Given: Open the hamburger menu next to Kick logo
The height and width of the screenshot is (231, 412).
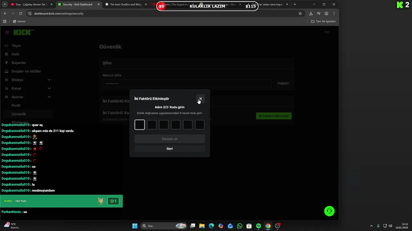Looking at the screenshot, I should click(x=7, y=32).
